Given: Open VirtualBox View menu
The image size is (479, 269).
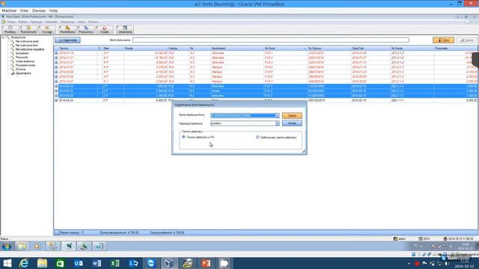Looking at the screenshot, I should [x=24, y=10].
